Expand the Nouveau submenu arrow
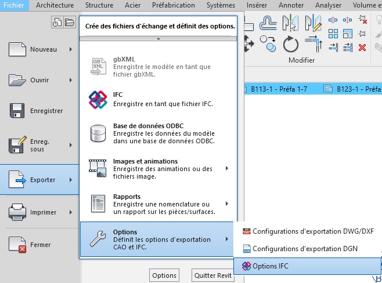Viewport: 382px width, 283px height. [x=71, y=49]
